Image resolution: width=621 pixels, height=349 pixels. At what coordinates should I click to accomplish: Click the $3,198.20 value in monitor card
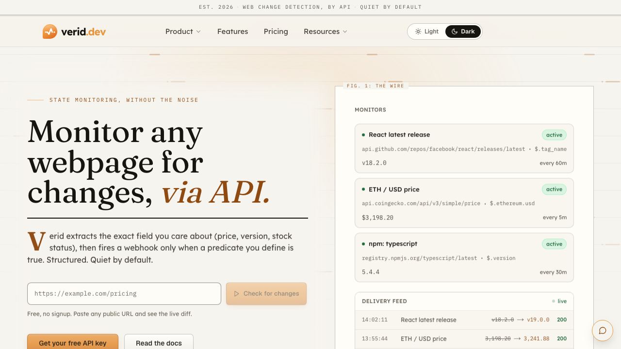[x=377, y=218]
